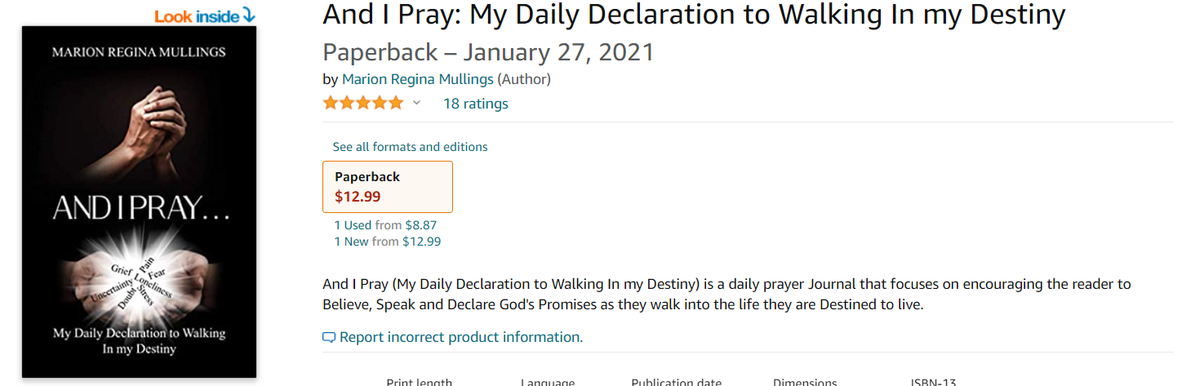The image size is (1204, 386).
Task: Click 1 New from $12.99 offer
Action: (387, 242)
